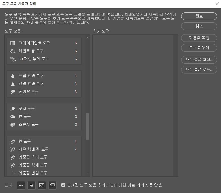Click the 취소 button
Image resolution: width=221 pixels, height=193 pixels.
coord(199,26)
